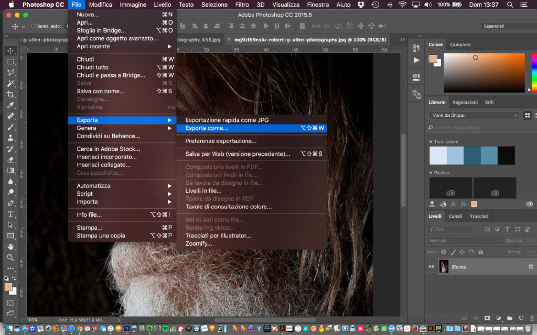This screenshot has height=335, width=537.
Task: Toggle the type layer filter in Livelli
Action: tap(507, 229)
